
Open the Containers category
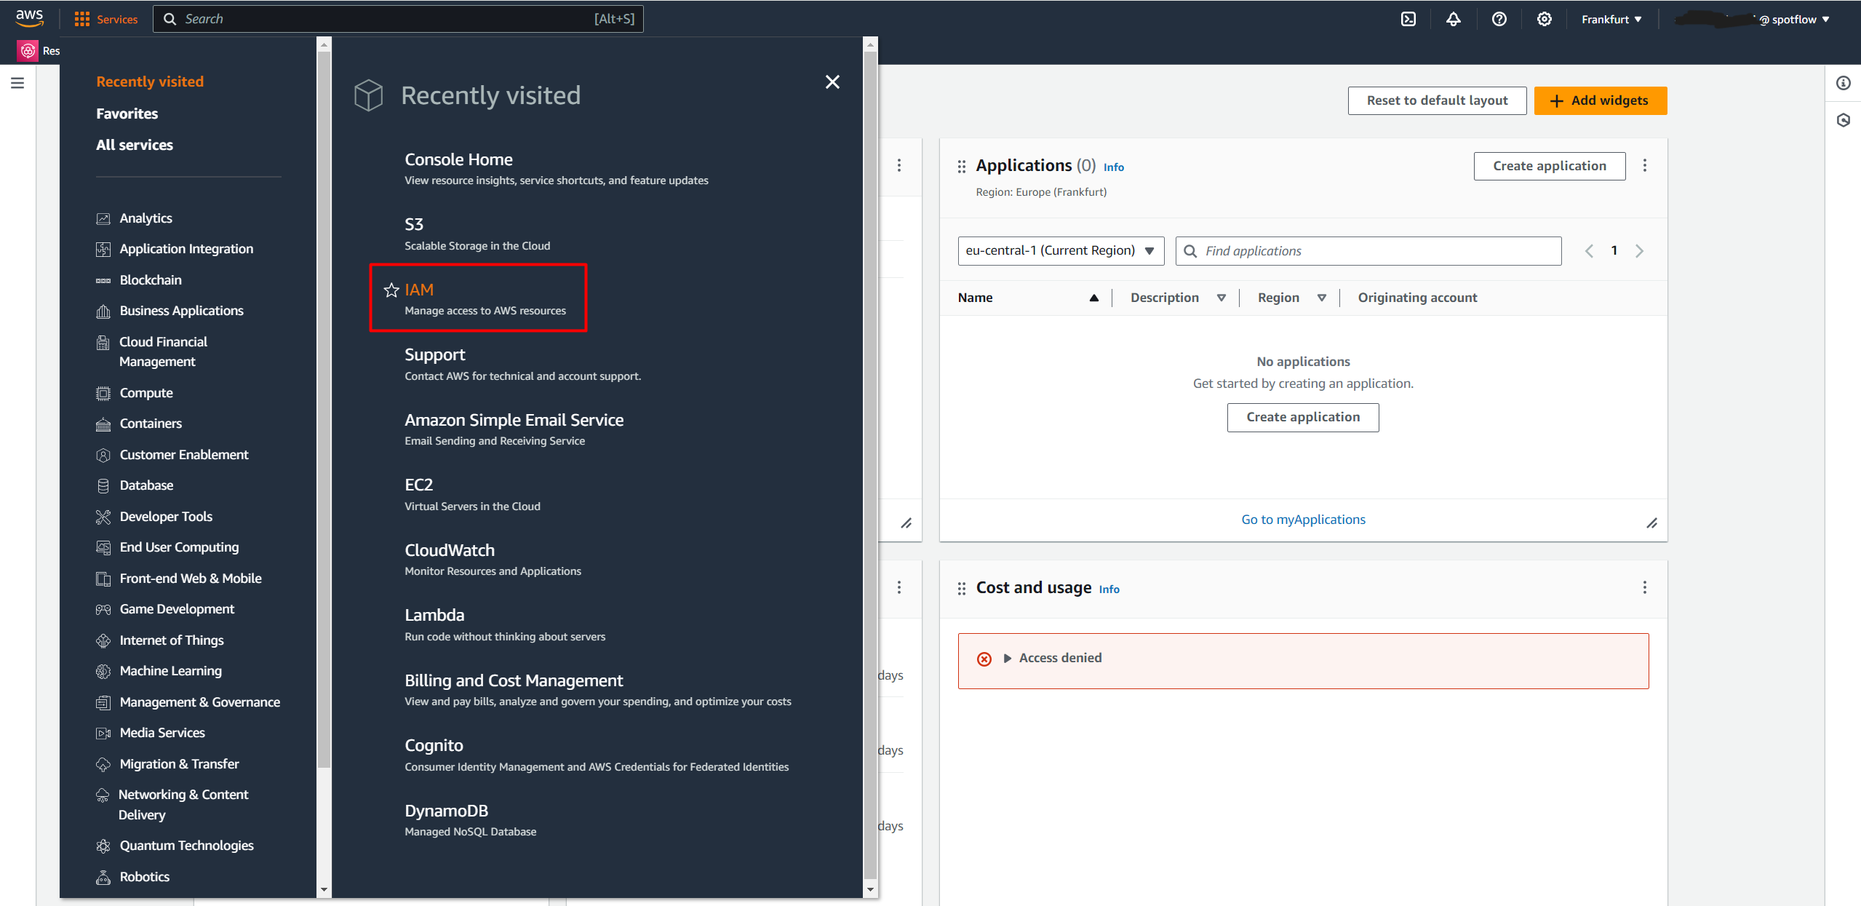point(151,424)
